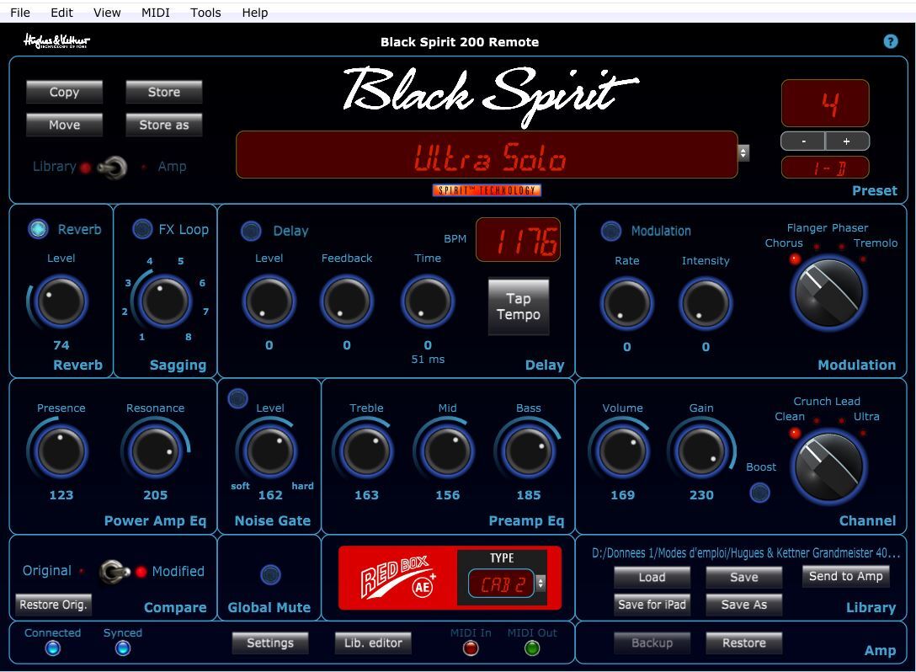Toggle the Boost button

pos(760,493)
